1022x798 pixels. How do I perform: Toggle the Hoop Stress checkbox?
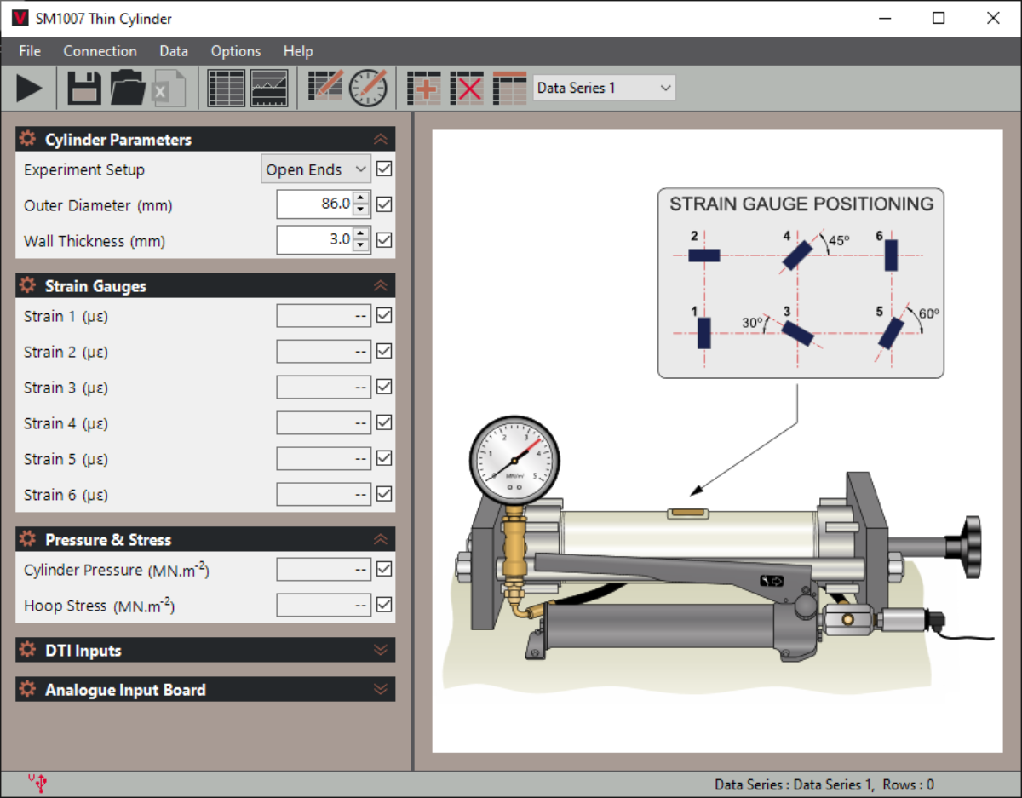384,605
